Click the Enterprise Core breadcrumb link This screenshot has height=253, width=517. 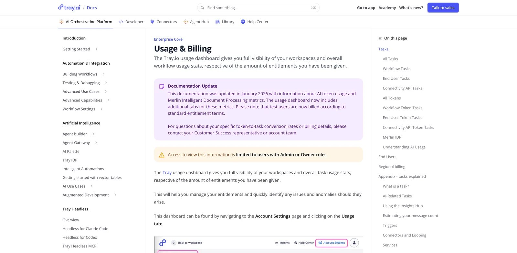click(168, 39)
